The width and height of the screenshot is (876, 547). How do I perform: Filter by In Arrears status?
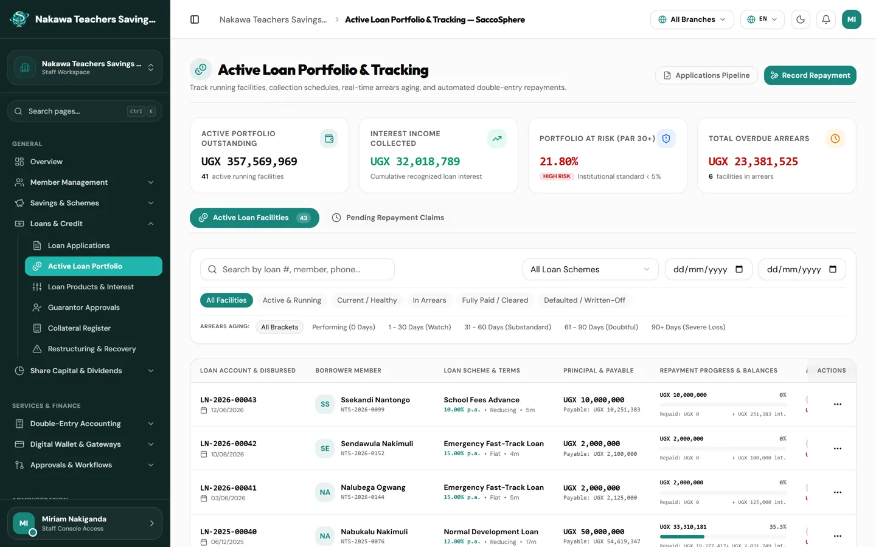click(429, 300)
